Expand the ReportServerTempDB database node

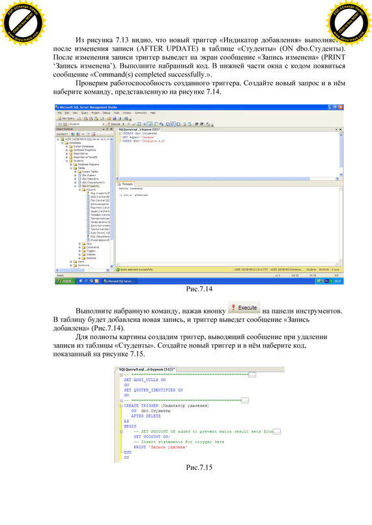(66, 157)
